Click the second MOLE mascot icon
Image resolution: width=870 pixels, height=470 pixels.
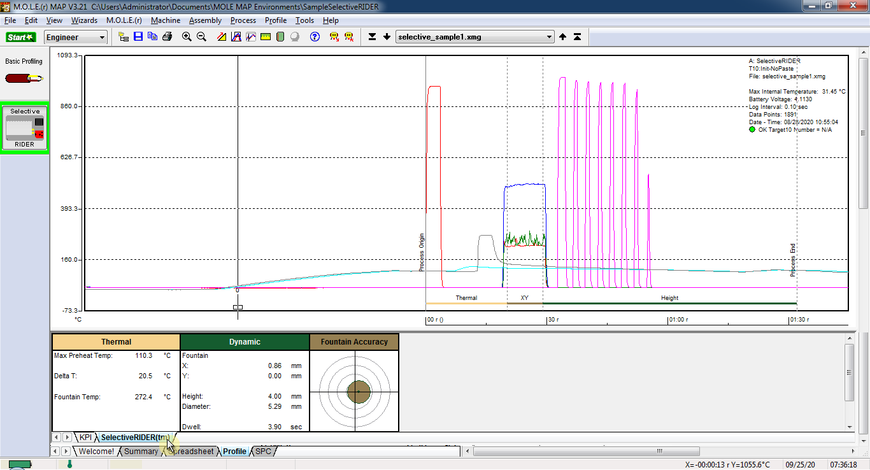pyautogui.click(x=349, y=37)
